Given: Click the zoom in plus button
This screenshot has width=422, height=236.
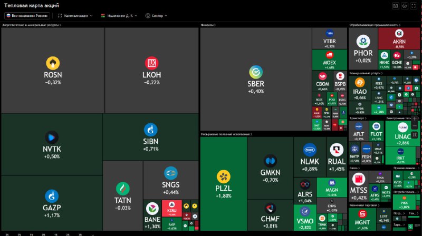Looking at the screenshot, I should tap(415, 119).
